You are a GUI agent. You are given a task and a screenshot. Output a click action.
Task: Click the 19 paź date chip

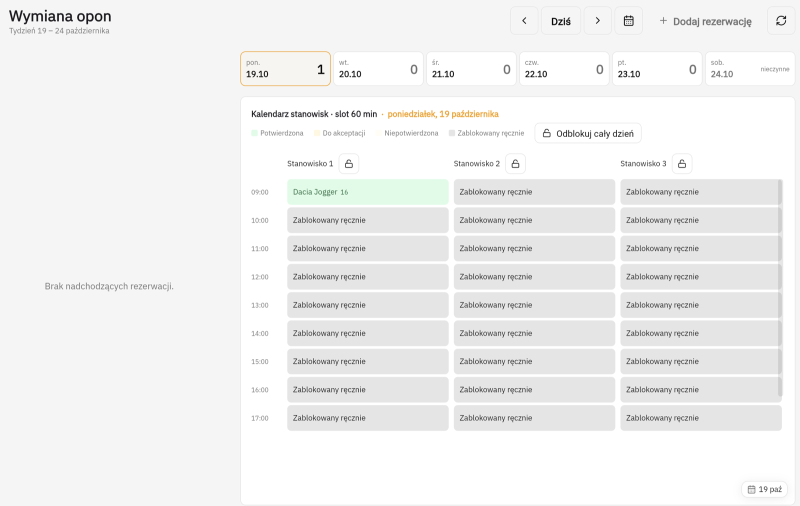point(764,489)
